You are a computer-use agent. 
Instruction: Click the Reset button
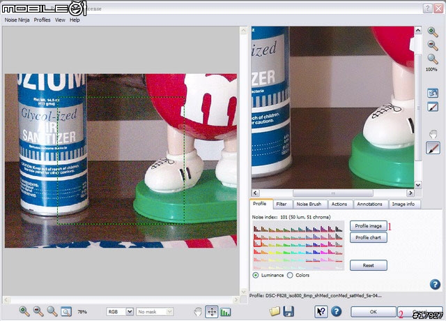coord(369,265)
